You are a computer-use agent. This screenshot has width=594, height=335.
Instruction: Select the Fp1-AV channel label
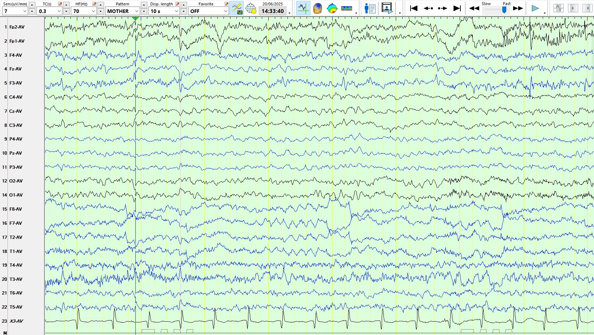pyautogui.click(x=17, y=41)
